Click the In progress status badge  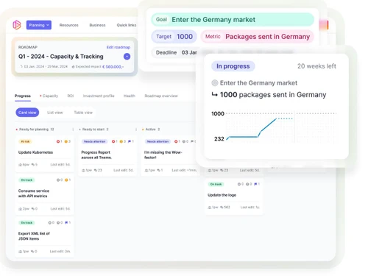(233, 66)
